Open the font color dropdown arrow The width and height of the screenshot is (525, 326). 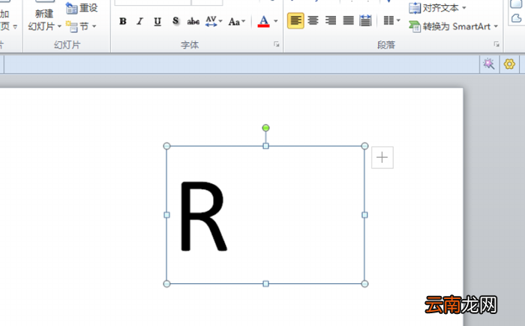click(x=275, y=21)
